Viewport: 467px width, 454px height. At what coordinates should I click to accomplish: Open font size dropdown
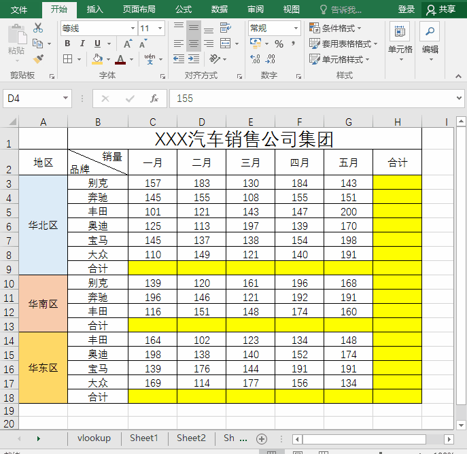tap(160, 29)
